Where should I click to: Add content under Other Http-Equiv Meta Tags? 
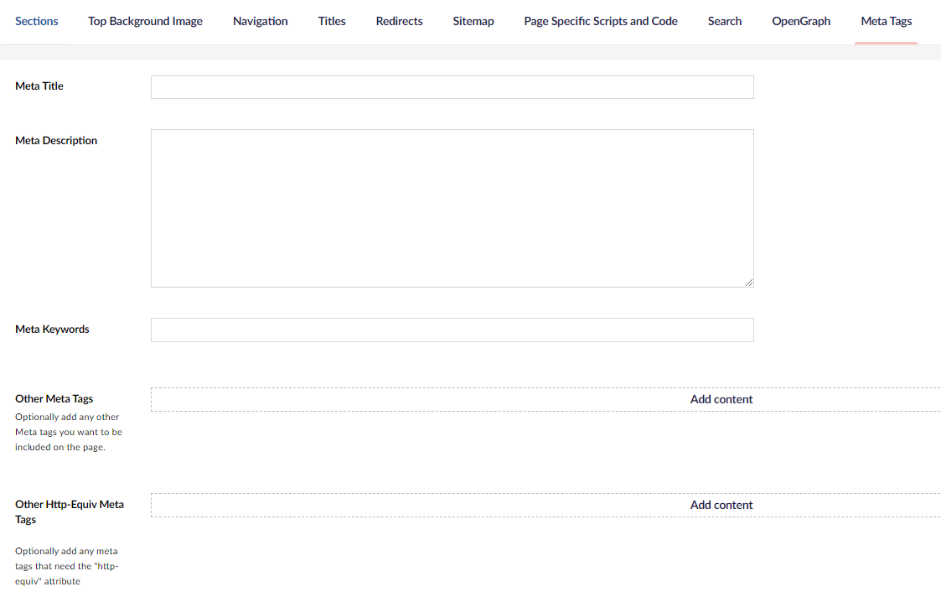721,505
